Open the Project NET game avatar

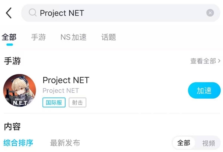pos(20,90)
